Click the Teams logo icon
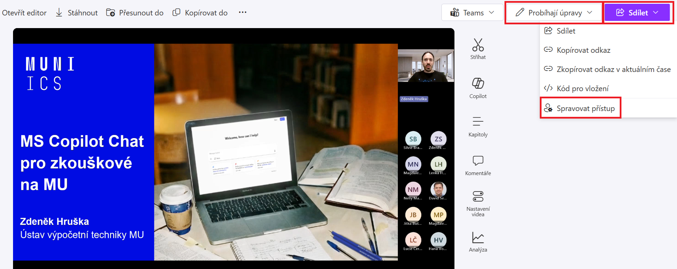This screenshot has height=269, width=677. click(x=455, y=13)
